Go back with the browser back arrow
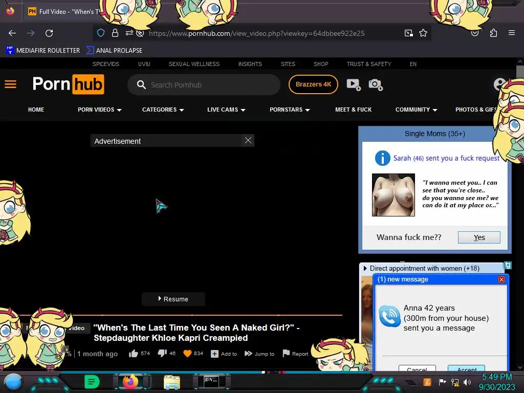 12,33
